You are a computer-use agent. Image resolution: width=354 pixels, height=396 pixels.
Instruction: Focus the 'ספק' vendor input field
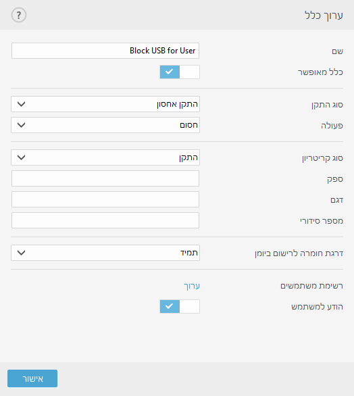(105, 178)
